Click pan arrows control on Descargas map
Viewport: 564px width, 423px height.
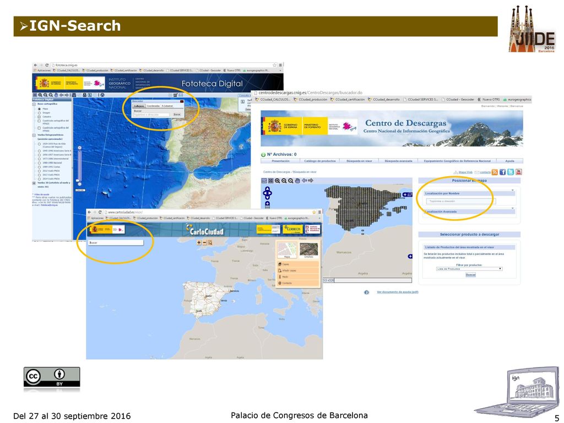(x=267, y=193)
